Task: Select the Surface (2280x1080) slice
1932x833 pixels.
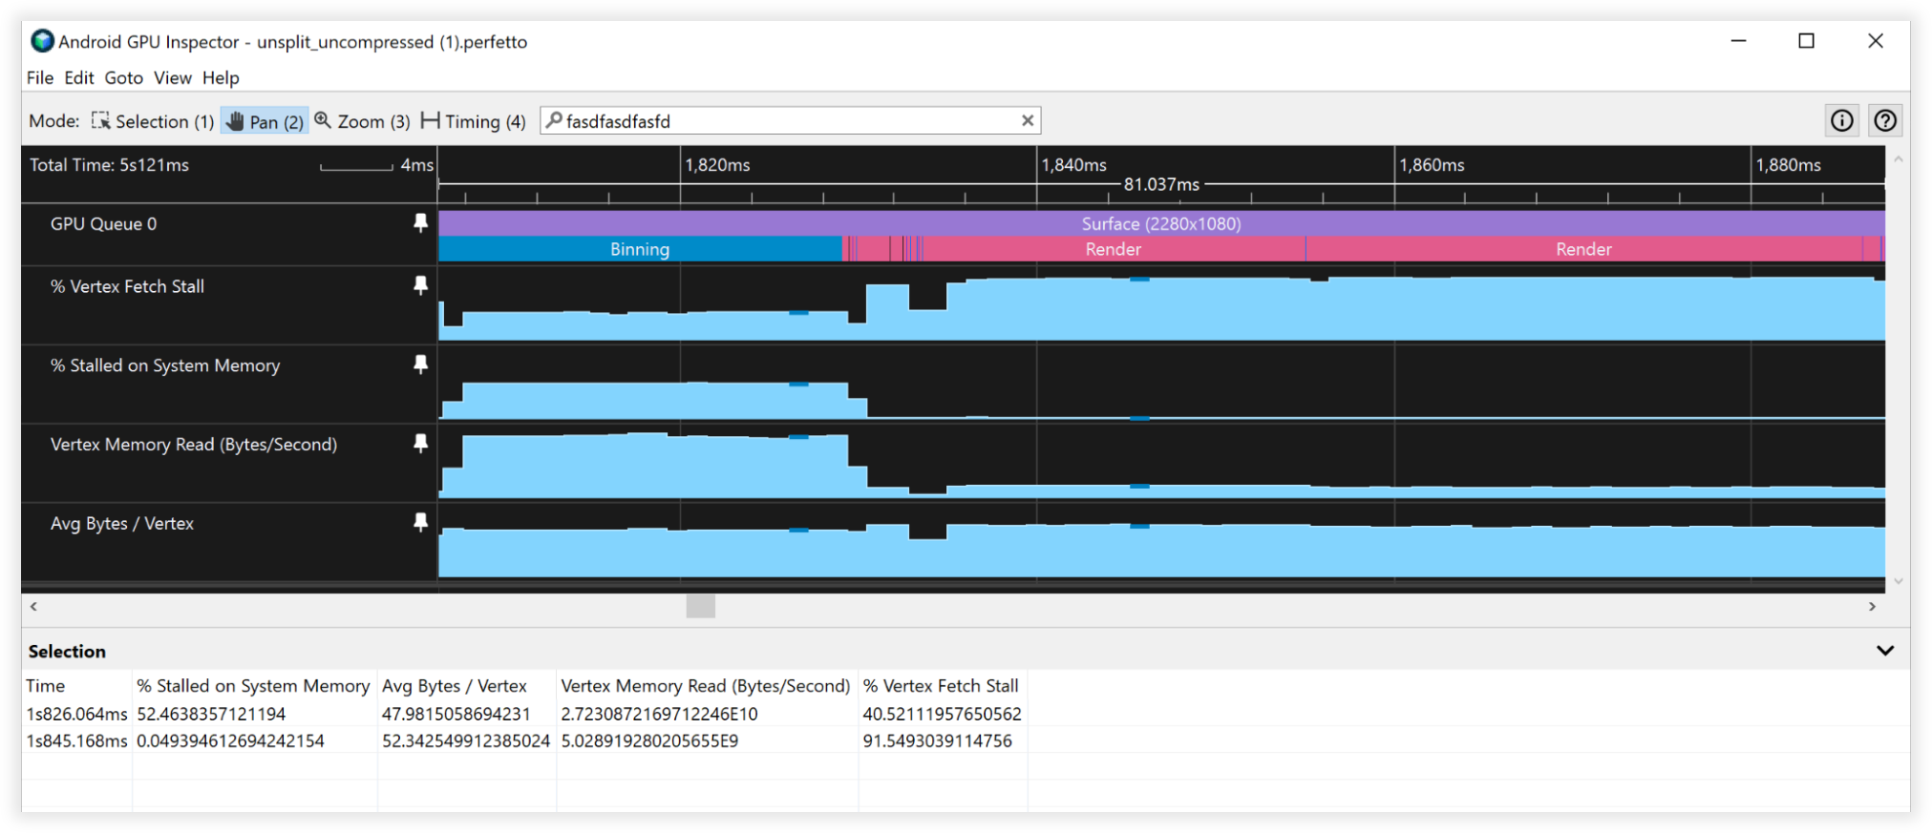Action: coord(1160,223)
